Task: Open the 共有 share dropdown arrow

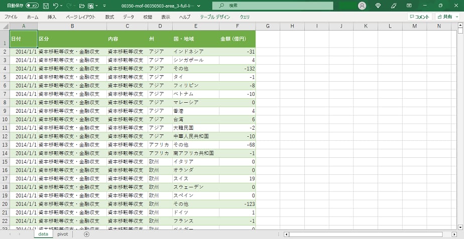Action: [x=456, y=17]
